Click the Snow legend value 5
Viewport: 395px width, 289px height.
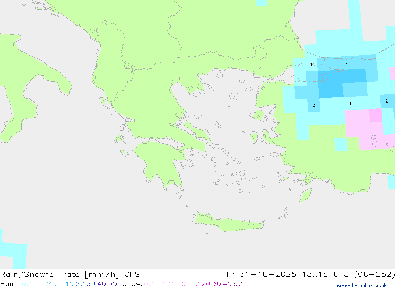coord(184,284)
